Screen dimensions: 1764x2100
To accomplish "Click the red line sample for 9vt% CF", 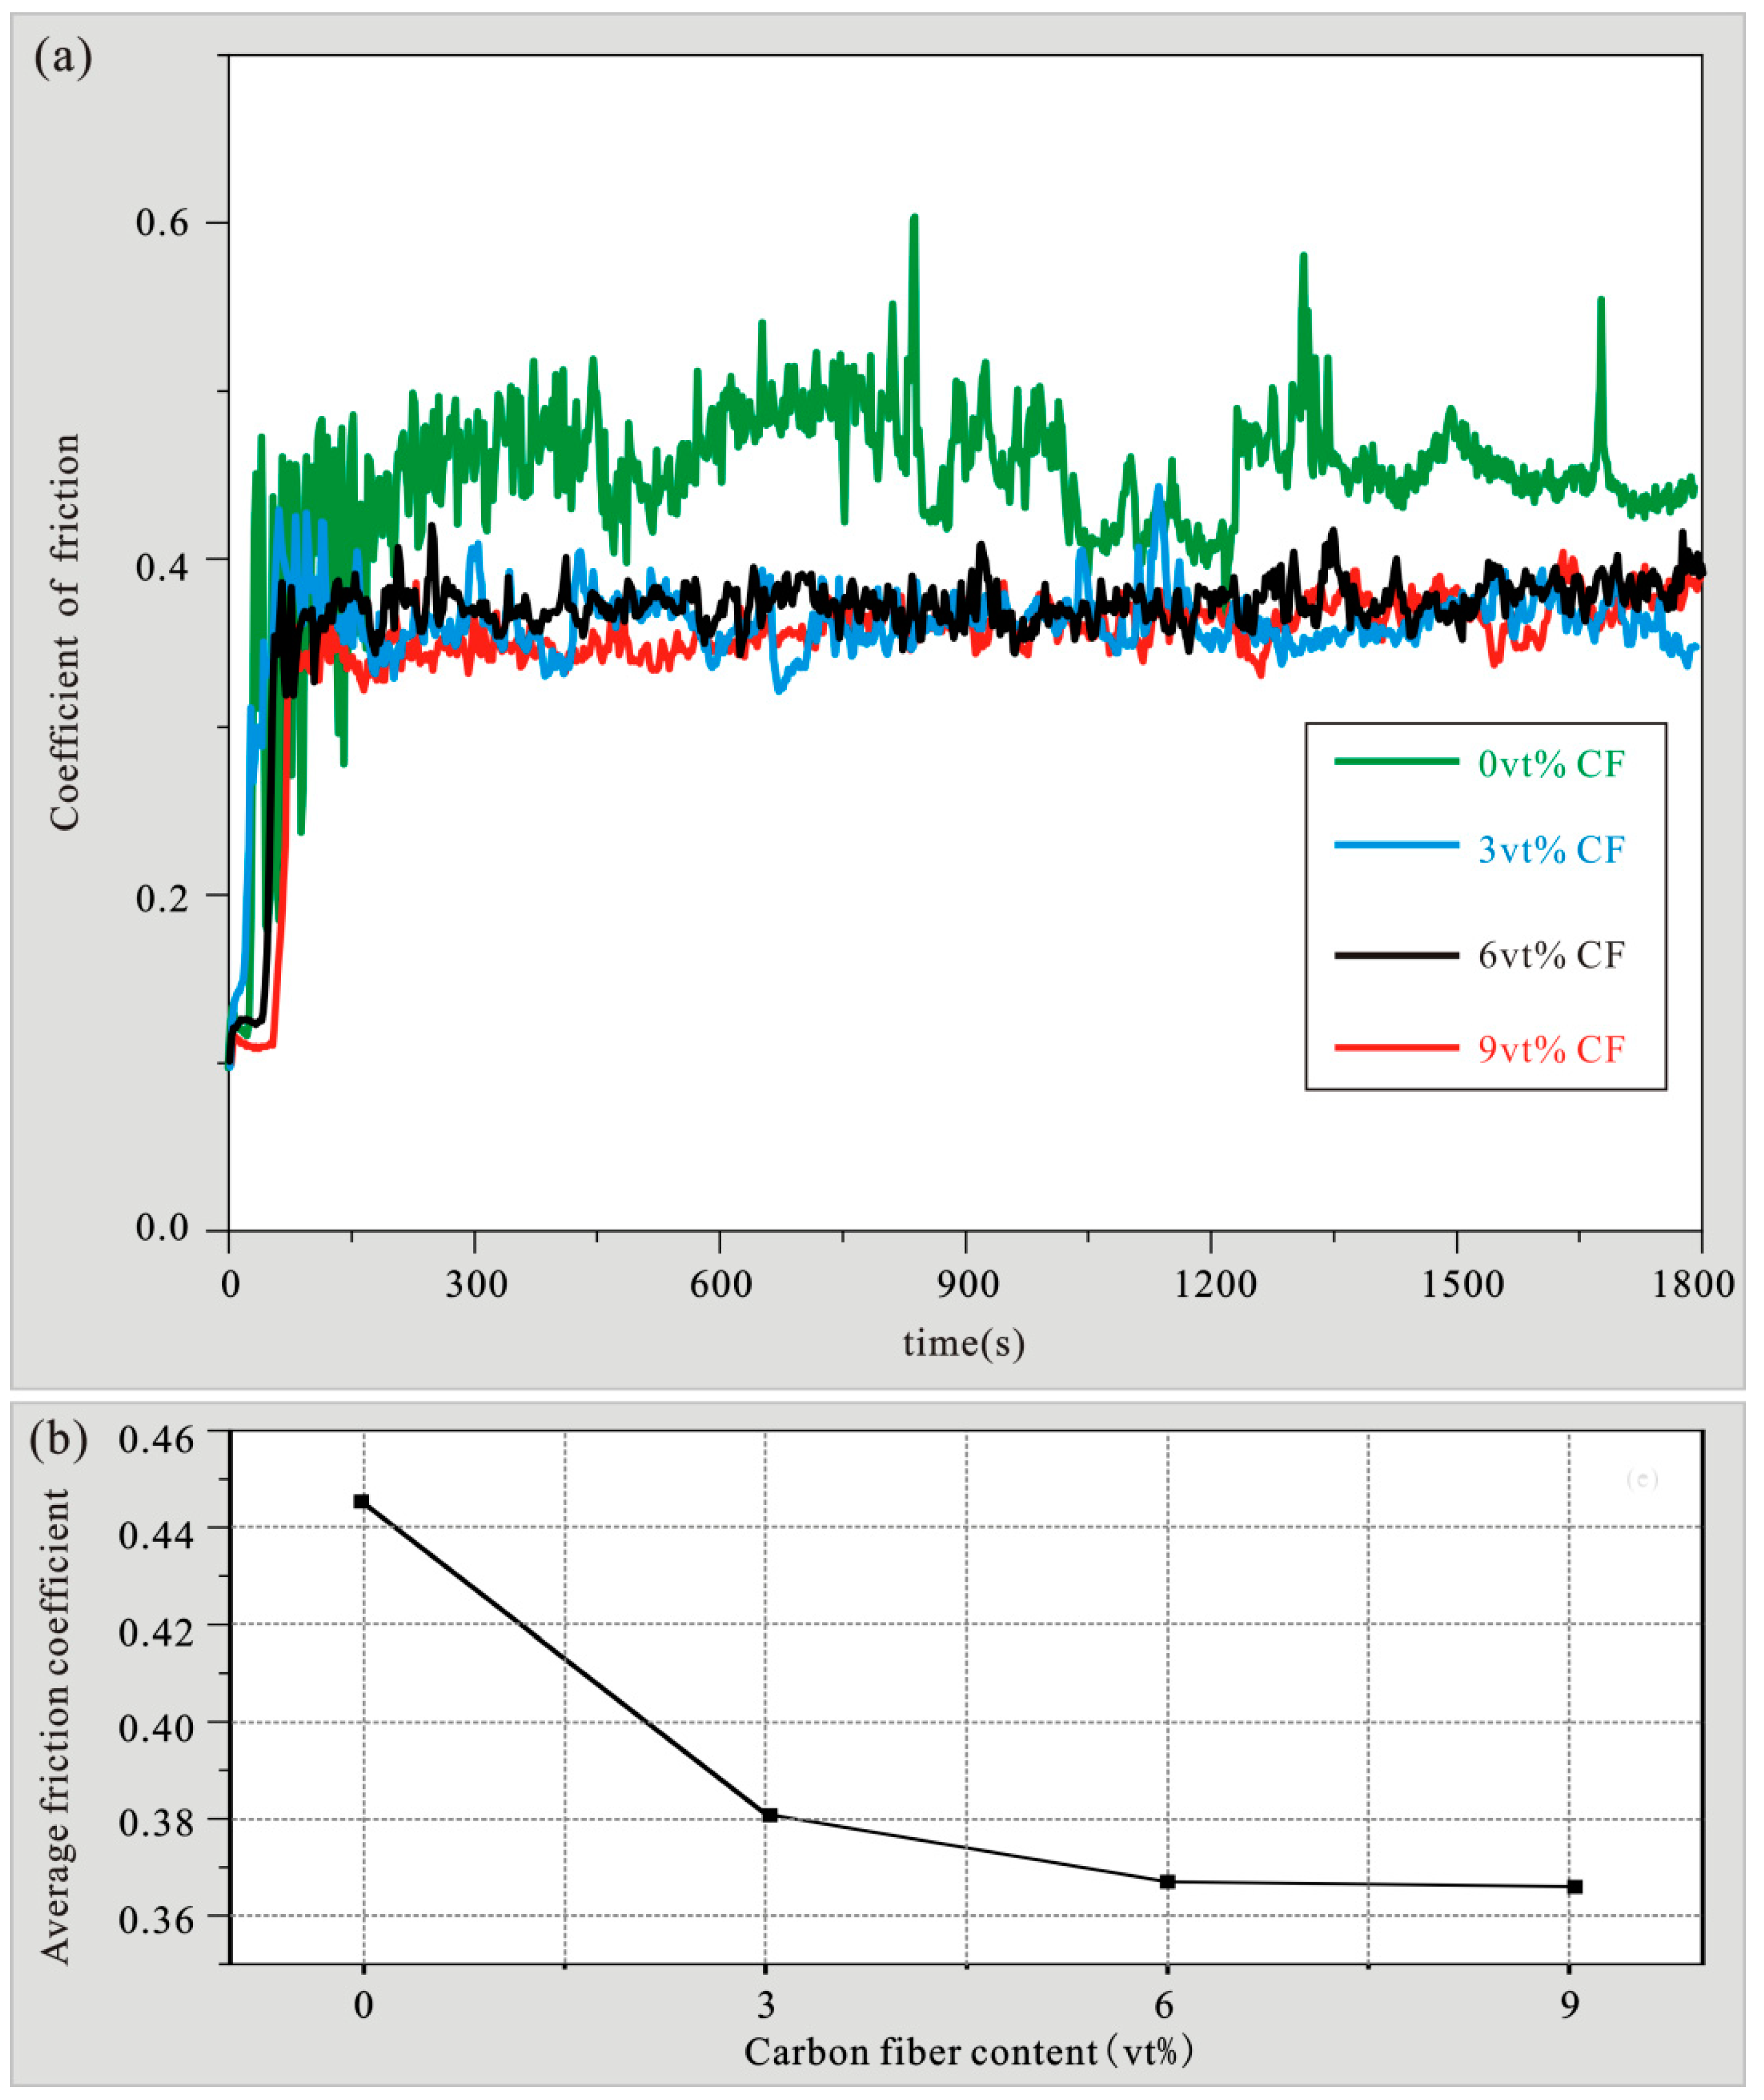I will [x=1396, y=1047].
